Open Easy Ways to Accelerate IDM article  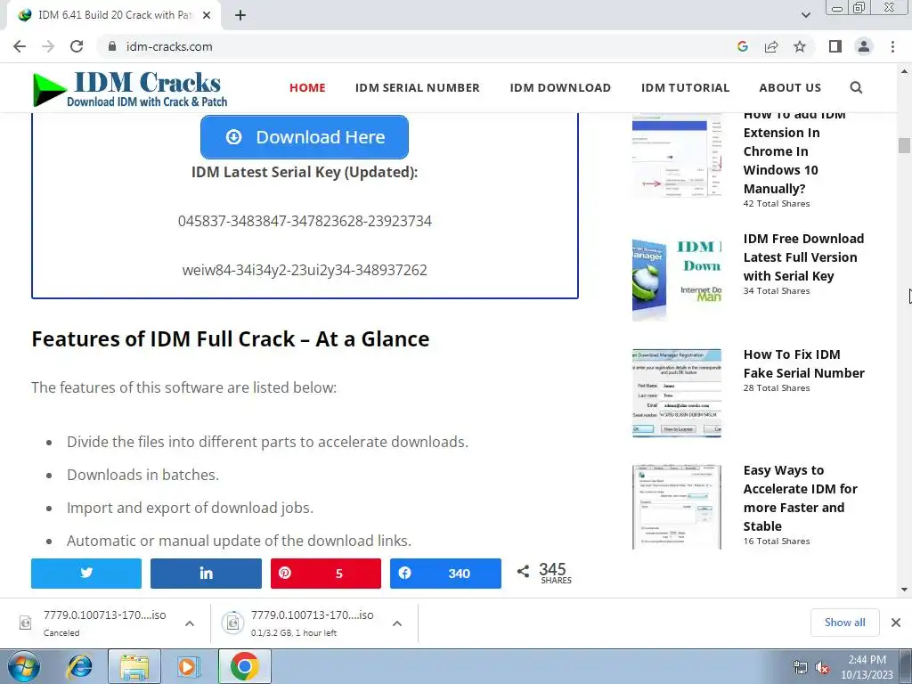pyautogui.click(x=800, y=498)
